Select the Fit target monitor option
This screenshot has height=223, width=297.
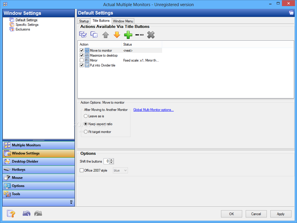[86, 132]
